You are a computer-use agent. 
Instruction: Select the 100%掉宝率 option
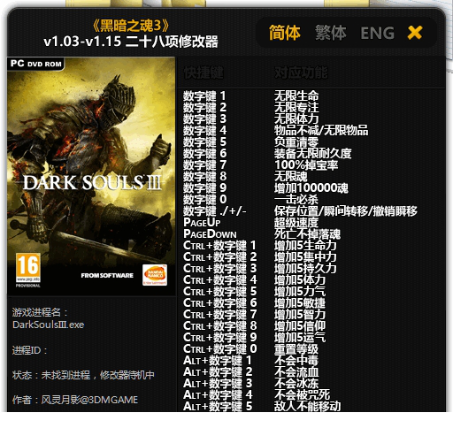[x=306, y=164]
